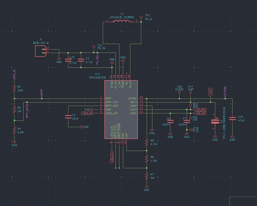This screenshot has width=257, height=206.
Task: Select the MPP hierarchical label
Action: 42,93
